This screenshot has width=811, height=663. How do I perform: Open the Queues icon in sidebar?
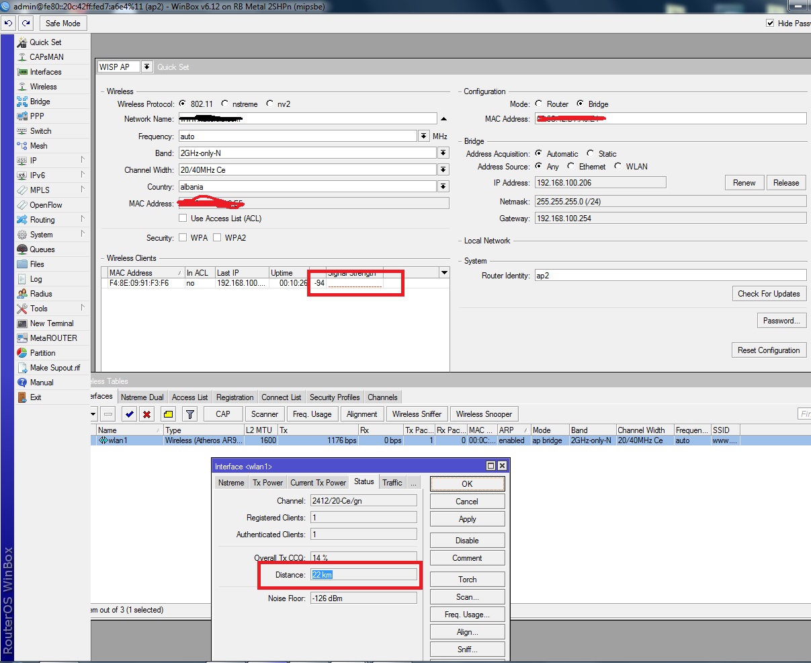(22, 249)
